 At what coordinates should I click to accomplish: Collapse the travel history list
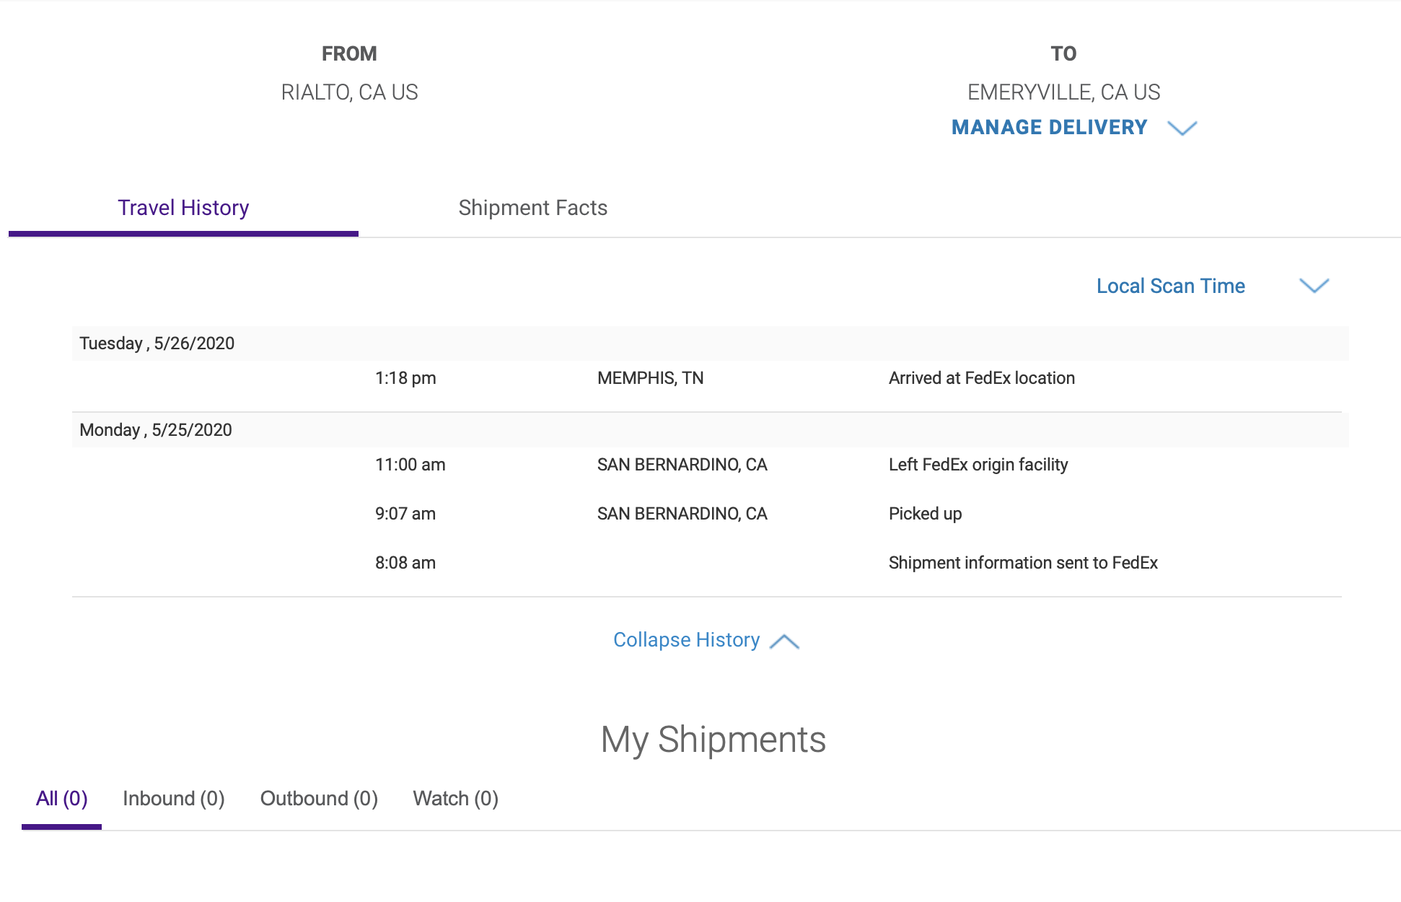pos(686,640)
